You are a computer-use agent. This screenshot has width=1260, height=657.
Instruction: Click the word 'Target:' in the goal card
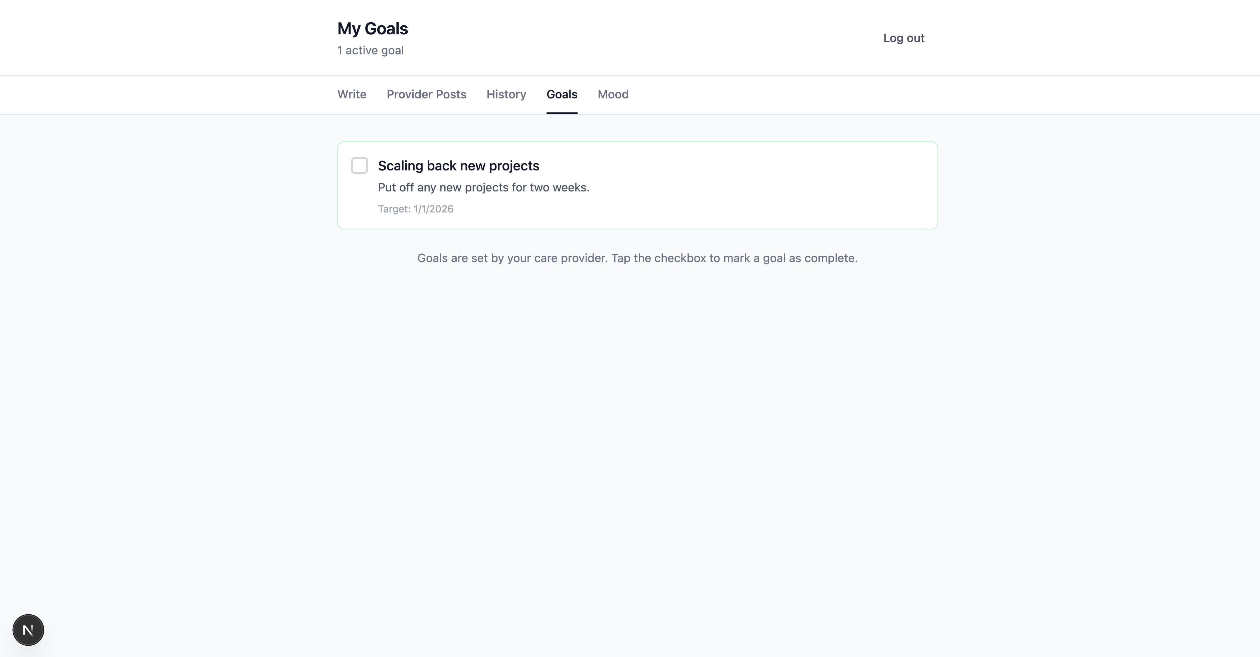[394, 209]
